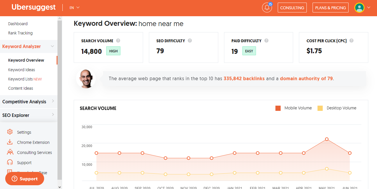This screenshot has height=189, width=377.
Task: Click the 'home near me' keyword title
Action: pos(161,24)
